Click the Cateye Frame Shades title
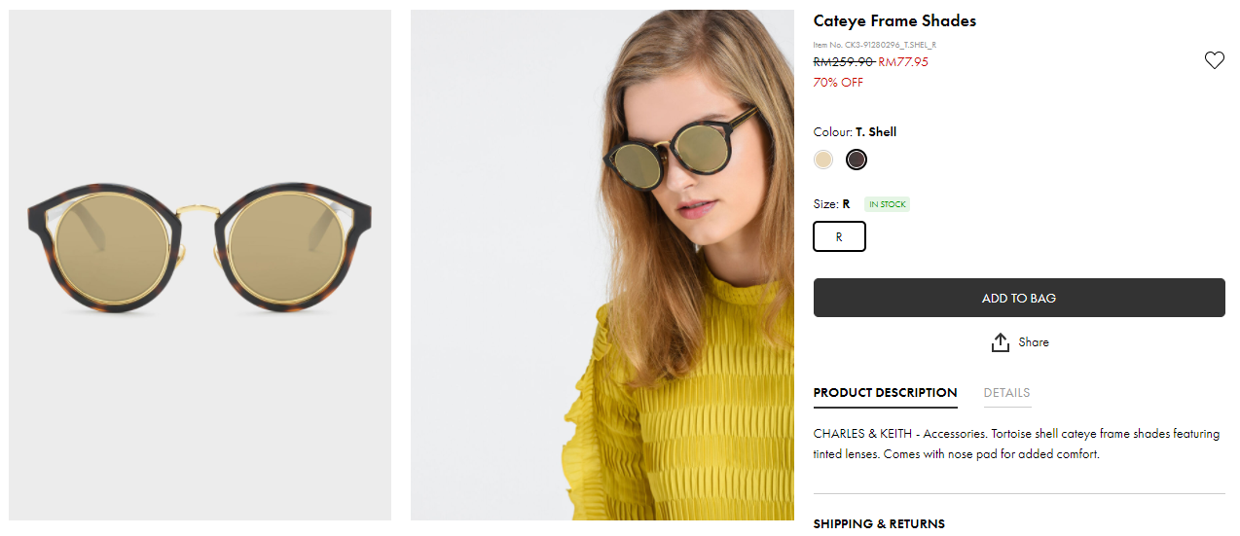 [x=894, y=21]
